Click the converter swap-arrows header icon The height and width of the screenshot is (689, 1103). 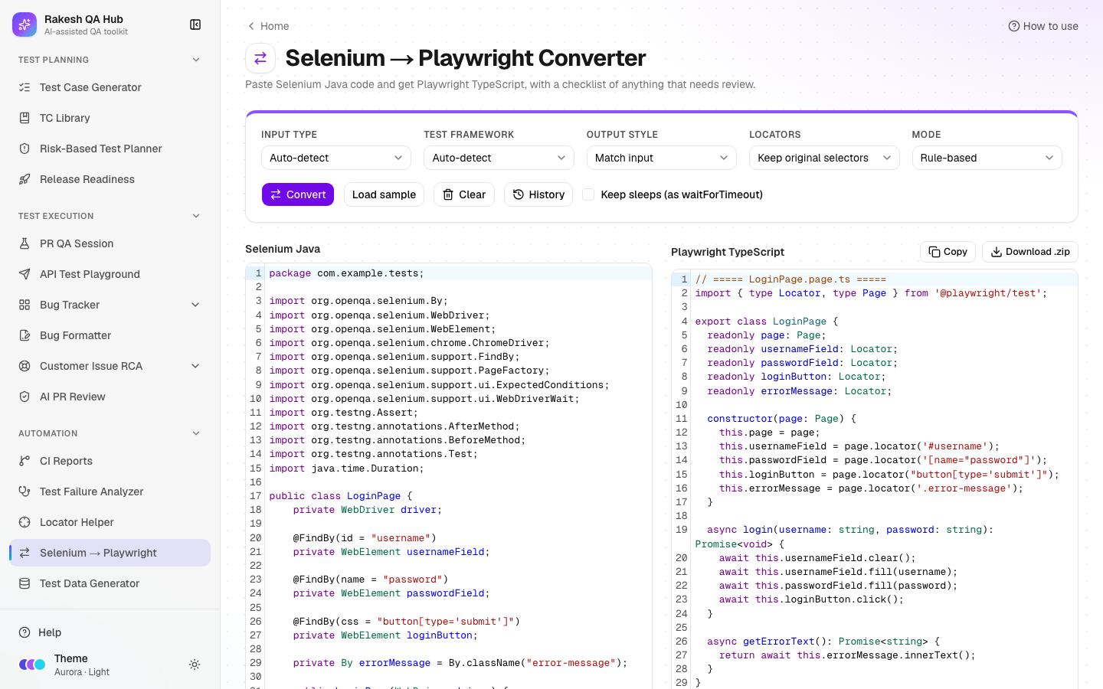pyautogui.click(x=260, y=58)
